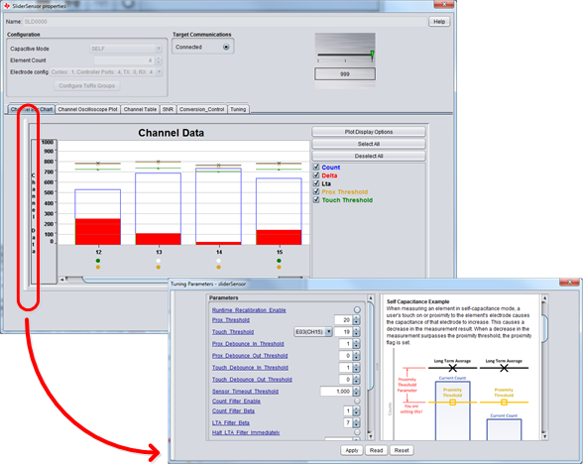Toggle the Delta plot checkbox
The image size is (583, 464).
[316, 175]
